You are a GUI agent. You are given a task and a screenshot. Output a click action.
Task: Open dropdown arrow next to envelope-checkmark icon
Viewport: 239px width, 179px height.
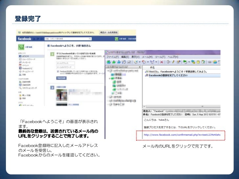(140, 62)
